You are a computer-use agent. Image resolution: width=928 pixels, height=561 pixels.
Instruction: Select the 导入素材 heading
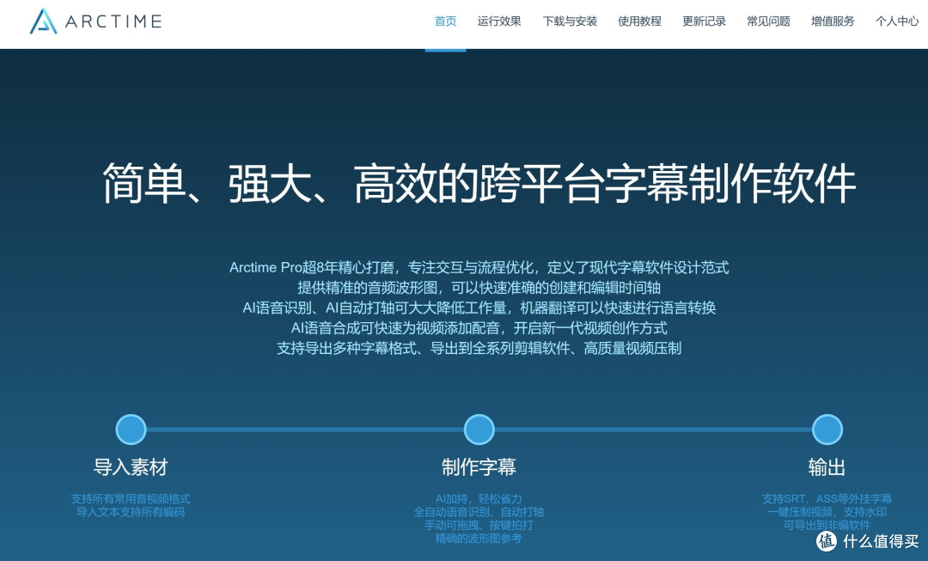click(131, 466)
